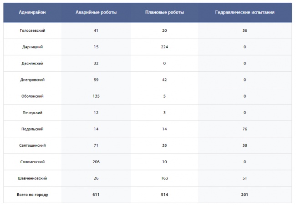
Task: Click the Святошинский district name cell
Action: pos(32,145)
